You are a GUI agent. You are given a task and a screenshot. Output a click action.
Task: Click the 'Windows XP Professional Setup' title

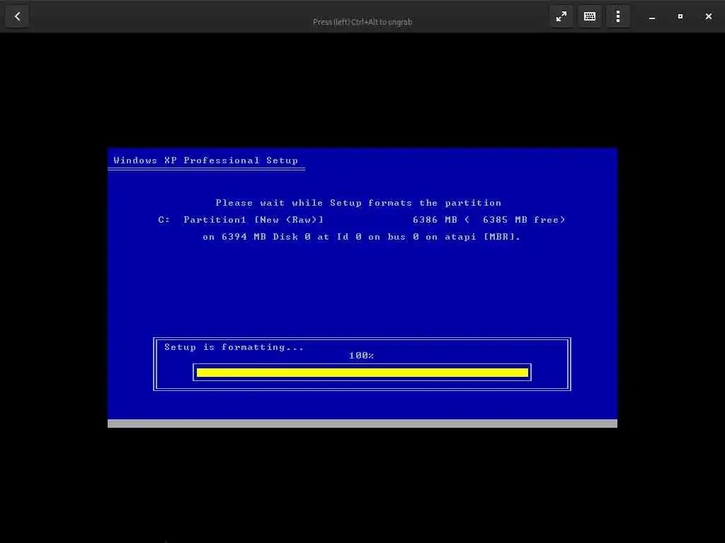[206, 160]
